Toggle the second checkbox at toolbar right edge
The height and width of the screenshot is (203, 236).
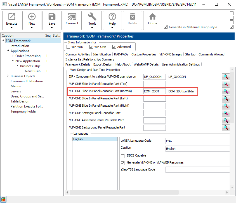coord(232,18)
